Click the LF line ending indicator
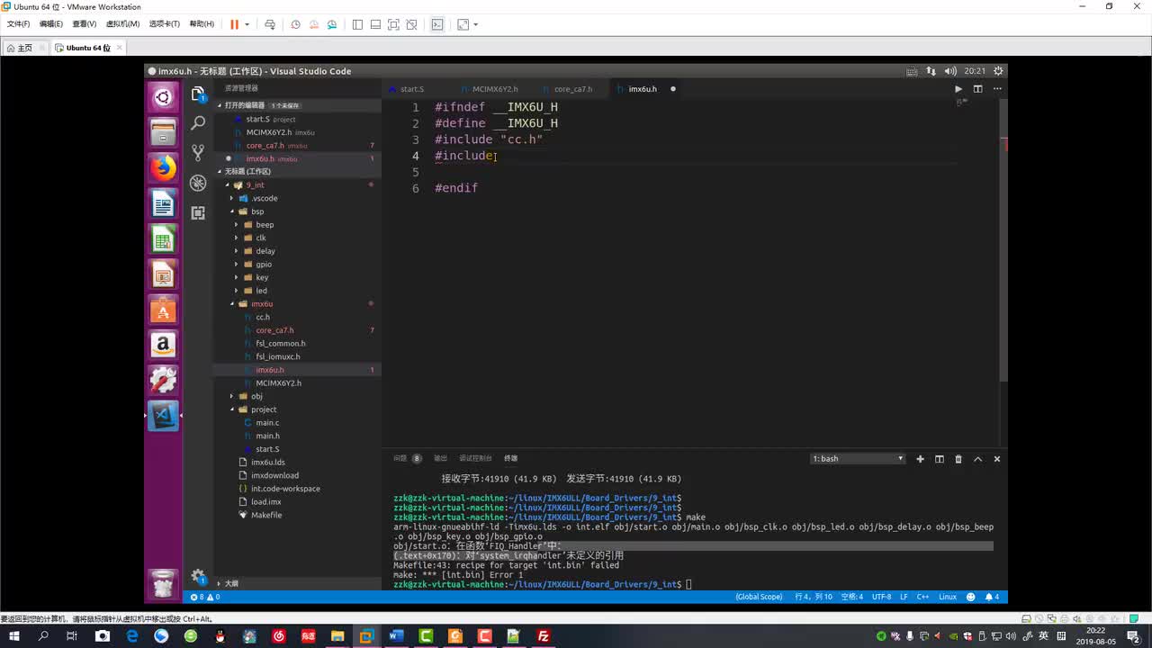The image size is (1152, 648). pos(904,597)
